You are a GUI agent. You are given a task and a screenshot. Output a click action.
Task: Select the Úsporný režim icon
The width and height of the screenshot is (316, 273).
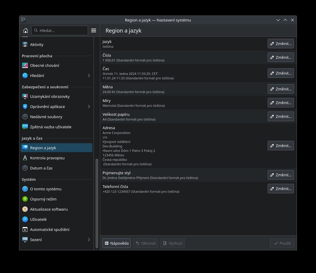25,199
